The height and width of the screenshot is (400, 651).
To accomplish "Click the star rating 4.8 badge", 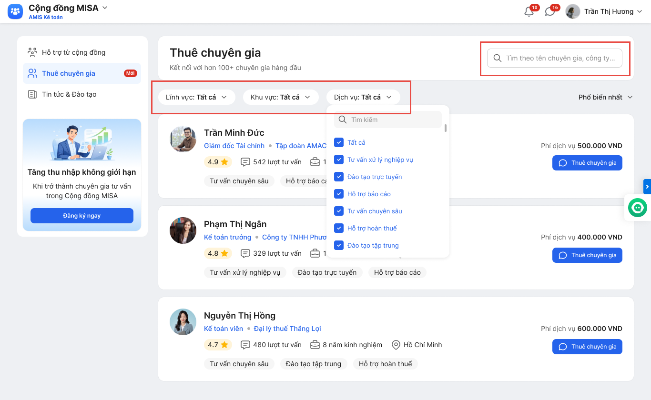I will pyautogui.click(x=218, y=253).
